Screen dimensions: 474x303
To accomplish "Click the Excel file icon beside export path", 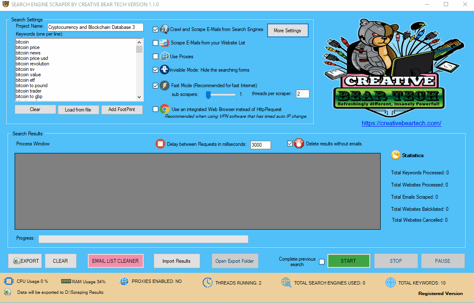I will click(8, 292).
